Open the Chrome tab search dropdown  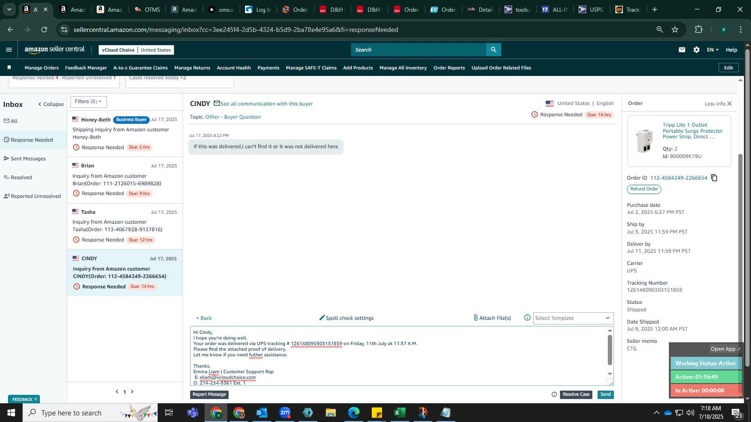9,9
